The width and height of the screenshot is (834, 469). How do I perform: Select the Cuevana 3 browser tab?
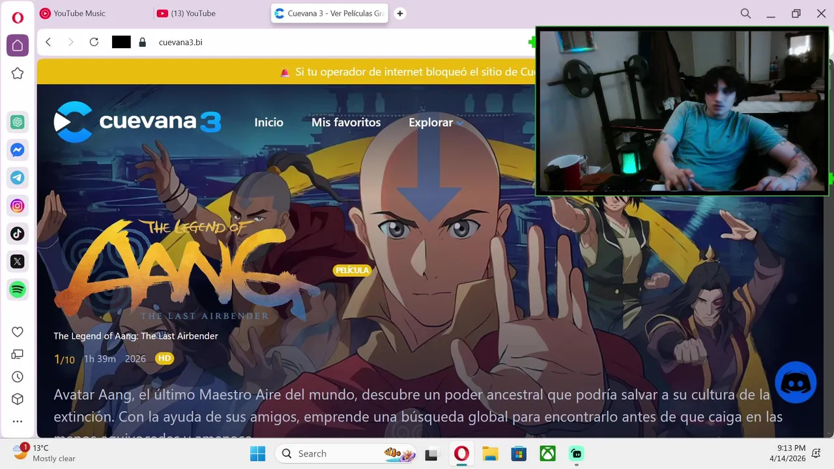[x=329, y=13]
